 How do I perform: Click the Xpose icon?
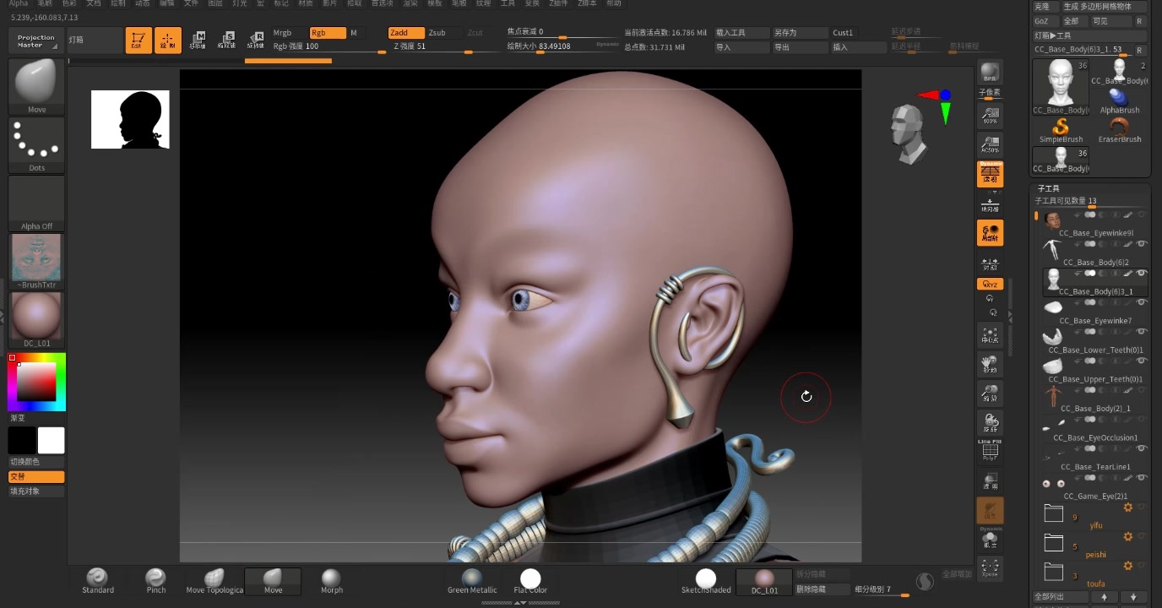tap(990, 568)
